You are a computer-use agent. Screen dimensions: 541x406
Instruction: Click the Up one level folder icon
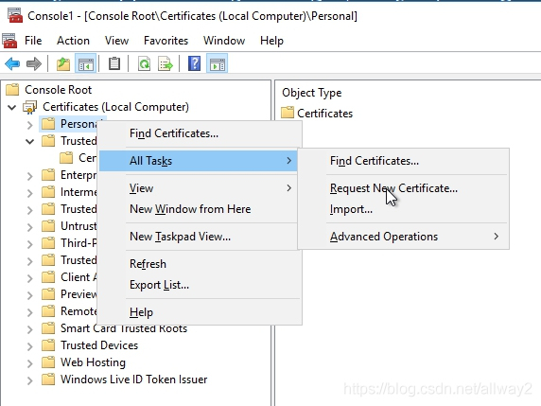pos(63,63)
